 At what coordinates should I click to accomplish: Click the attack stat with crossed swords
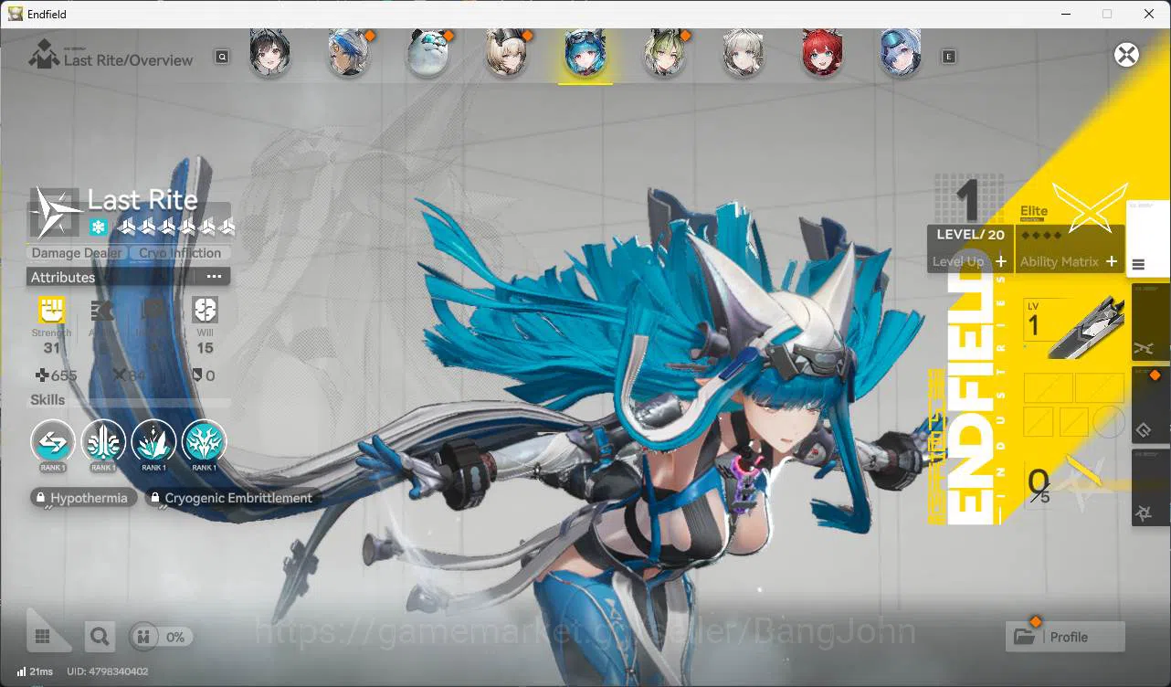point(129,375)
